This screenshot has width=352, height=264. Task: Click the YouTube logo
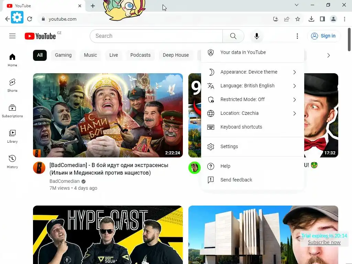coord(40,36)
